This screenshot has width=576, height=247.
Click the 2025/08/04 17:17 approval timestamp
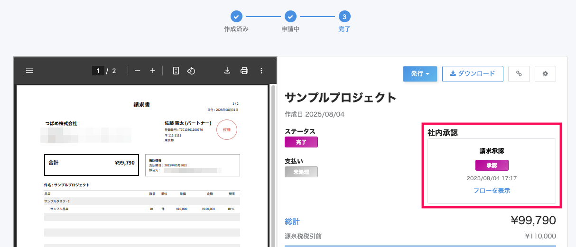click(492, 178)
